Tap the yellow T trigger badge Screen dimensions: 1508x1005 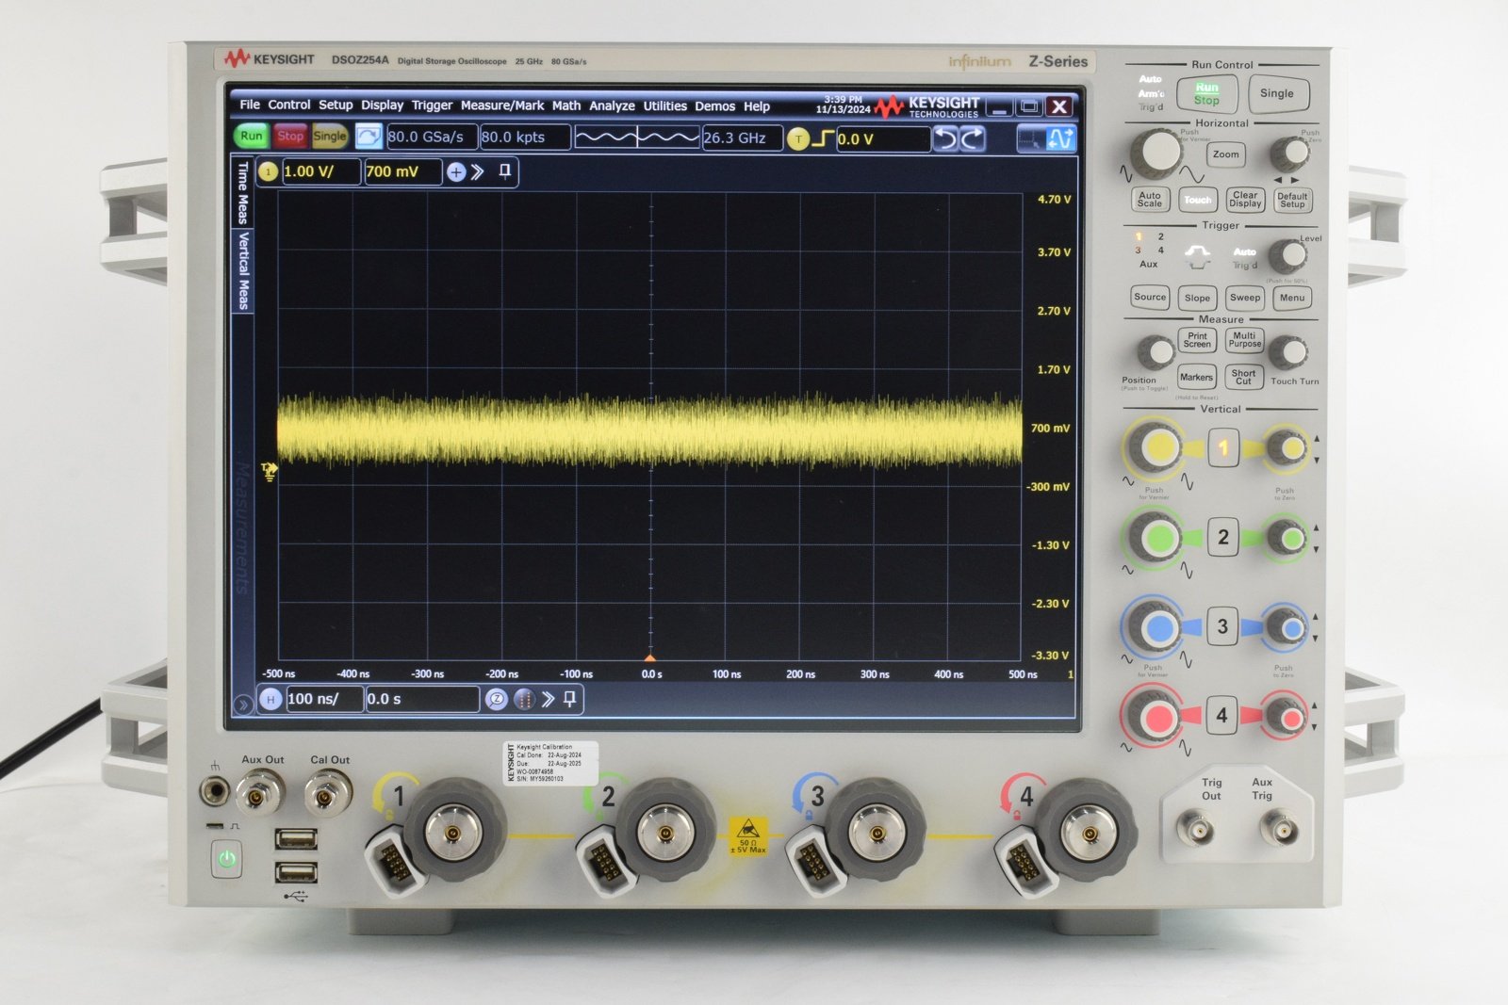pyautogui.click(x=798, y=138)
